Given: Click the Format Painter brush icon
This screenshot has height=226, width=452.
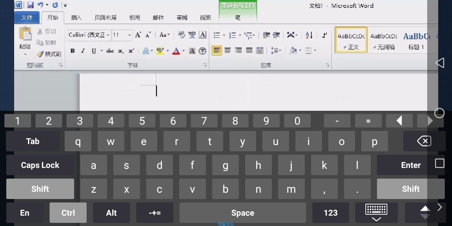Looking at the screenshot, I should tap(40, 54).
